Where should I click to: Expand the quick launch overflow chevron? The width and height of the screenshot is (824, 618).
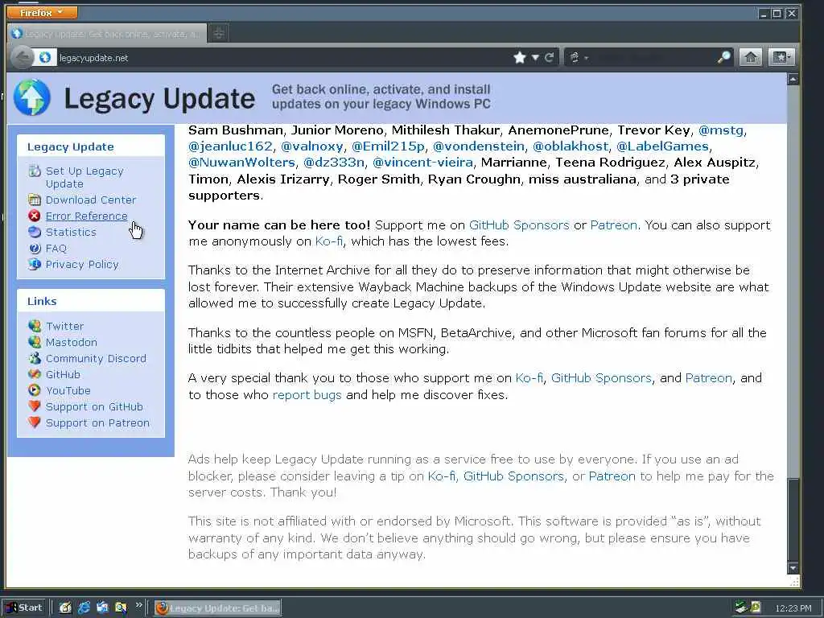(x=138, y=605)
